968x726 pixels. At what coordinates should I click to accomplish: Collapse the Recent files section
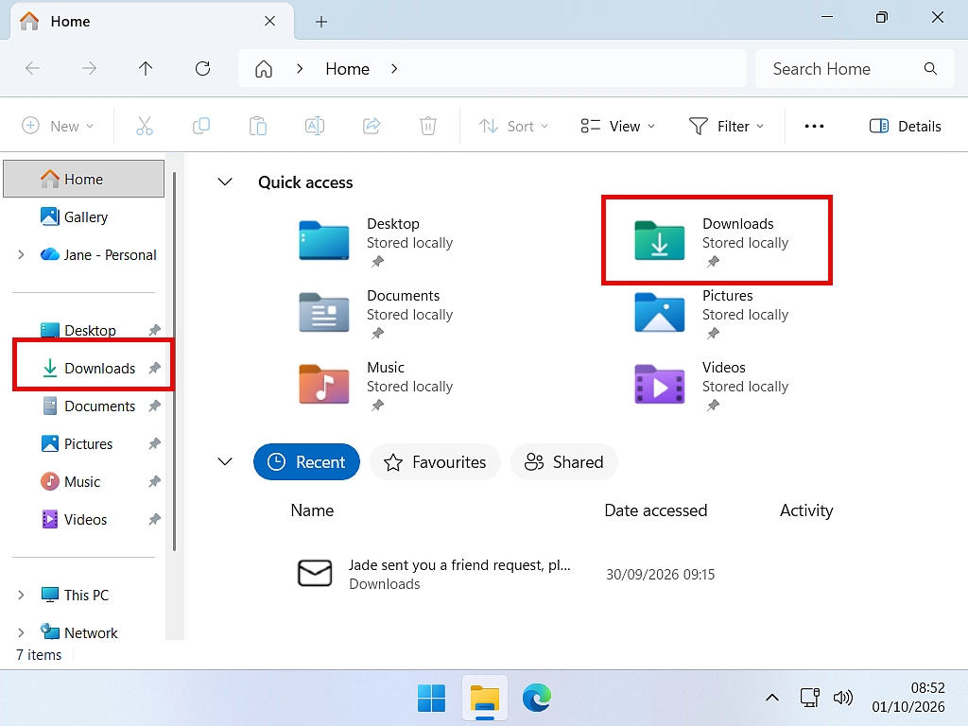click(x=225, y=461)
